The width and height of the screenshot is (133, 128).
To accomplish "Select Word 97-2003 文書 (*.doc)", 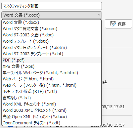I will click(52, 35).
